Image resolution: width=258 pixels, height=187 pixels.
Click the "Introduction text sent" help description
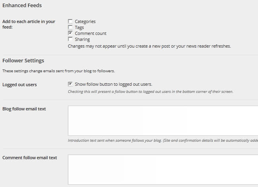(x=163, y=141)
